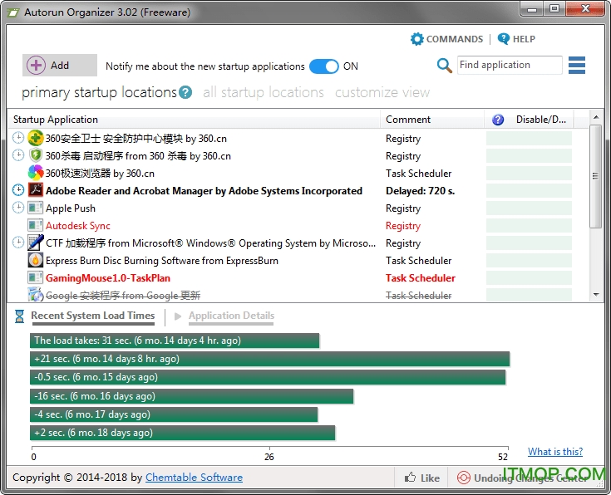Open Chemtable Software link
Screen dimensions: 611x495
(194, 478)
